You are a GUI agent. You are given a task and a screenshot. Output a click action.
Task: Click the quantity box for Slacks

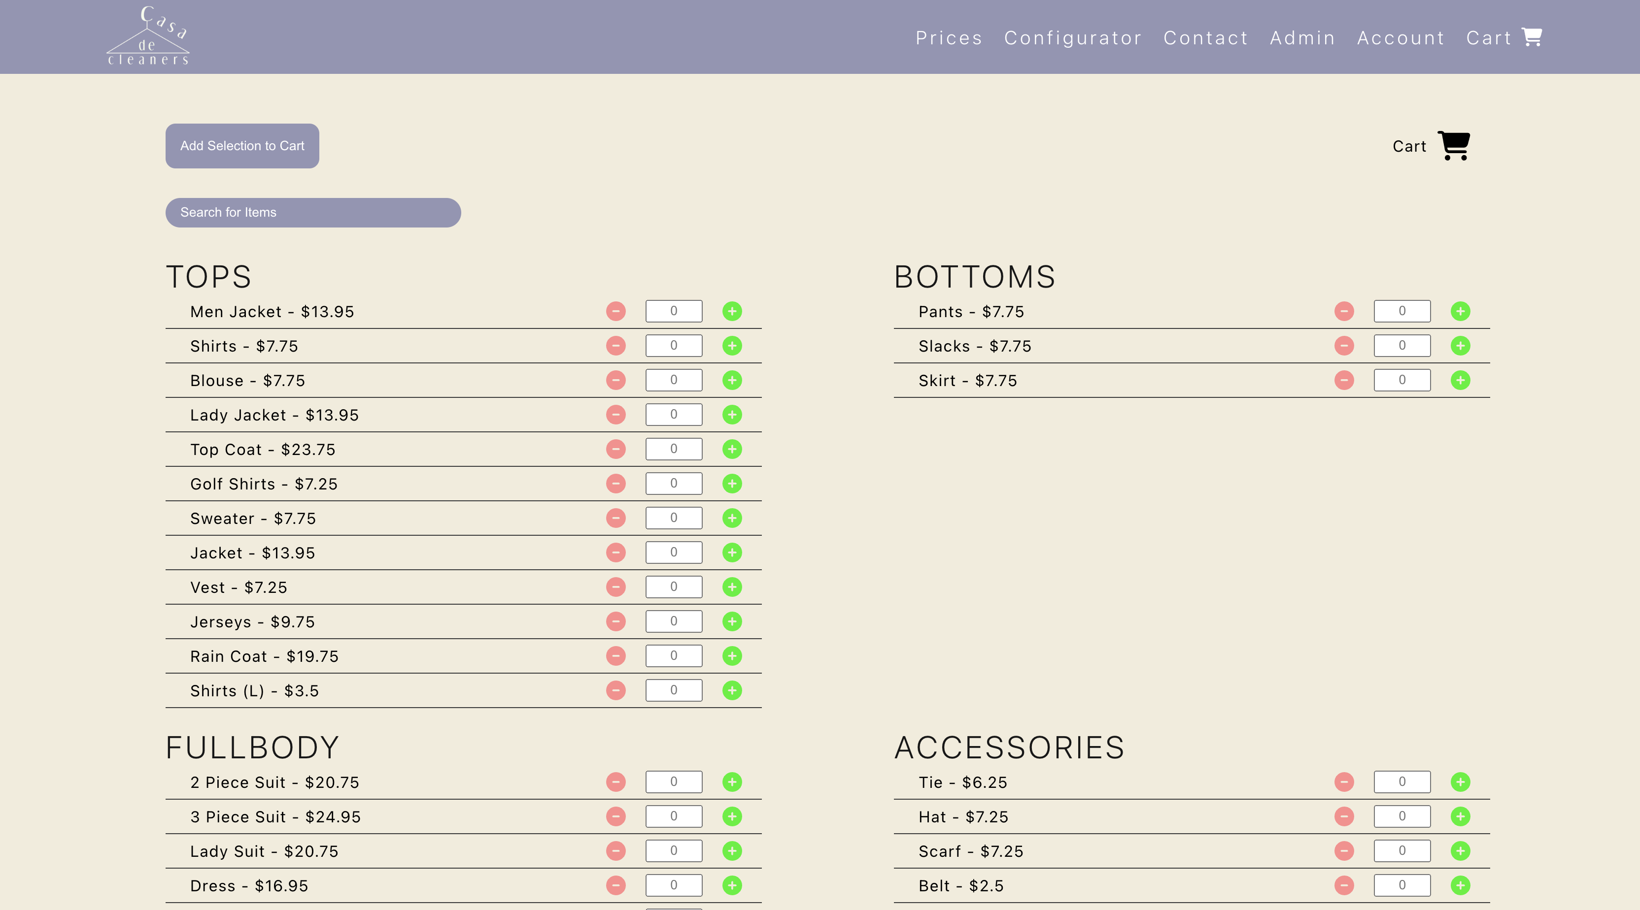(x=1401, y=346)
